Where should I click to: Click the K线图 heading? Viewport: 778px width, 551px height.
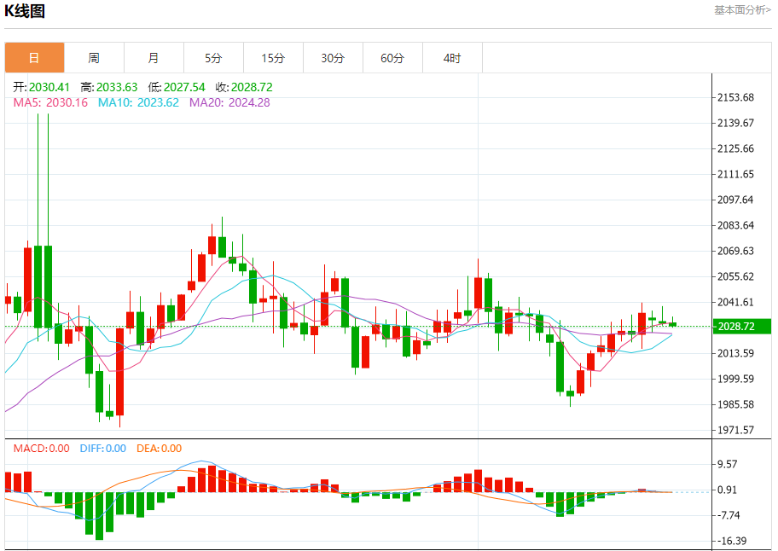pos(25,10)
